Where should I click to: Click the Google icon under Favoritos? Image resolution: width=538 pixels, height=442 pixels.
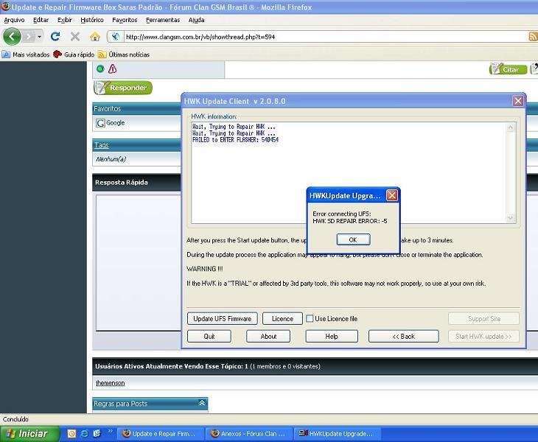tap(100, 123)
